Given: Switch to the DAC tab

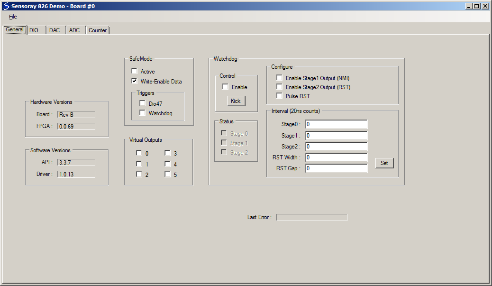Looking at the screenshot, I should click(x=55, y=30).
